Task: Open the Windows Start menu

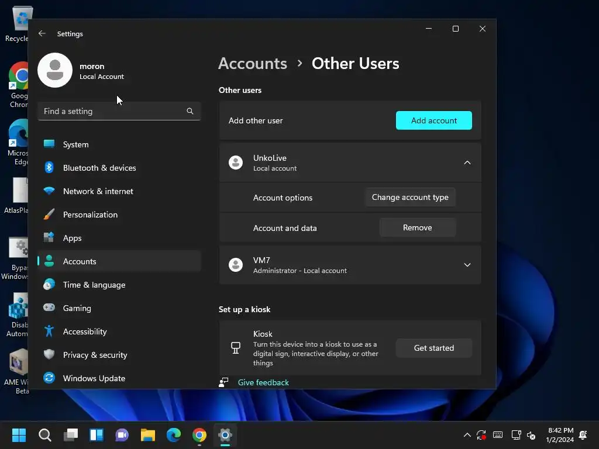Action: 19,435
